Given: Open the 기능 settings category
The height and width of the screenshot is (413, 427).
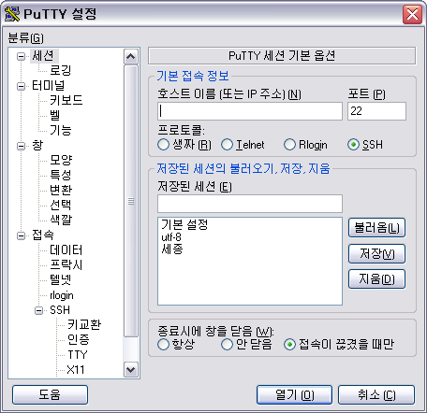Looking at the screenshot, I should click(x=61, y=130).
